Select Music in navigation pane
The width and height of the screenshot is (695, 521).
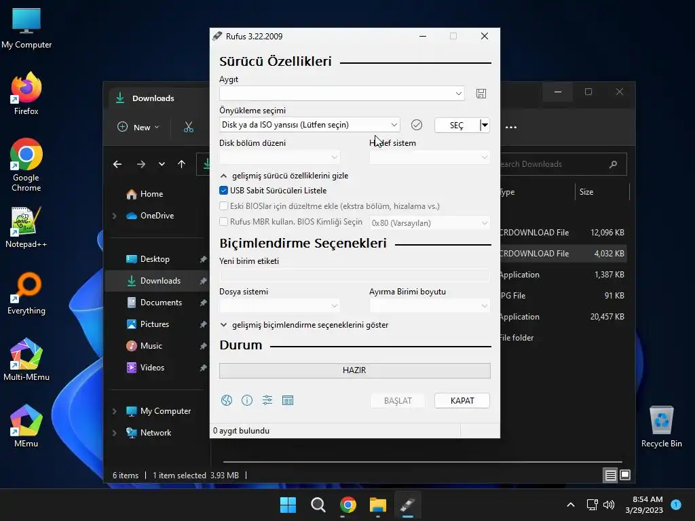click(151, 346)
